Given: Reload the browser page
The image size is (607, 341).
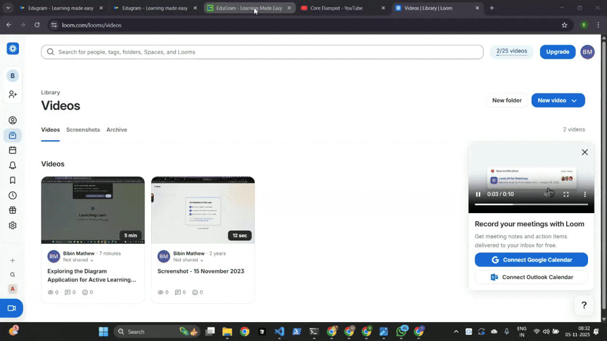Looking at the screenshot, I should (x=37, y=25).
